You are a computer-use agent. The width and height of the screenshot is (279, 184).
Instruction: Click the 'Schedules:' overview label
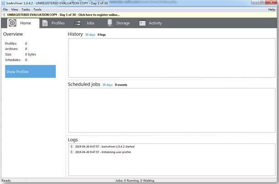pyautogui.click(x=13, y=60)
